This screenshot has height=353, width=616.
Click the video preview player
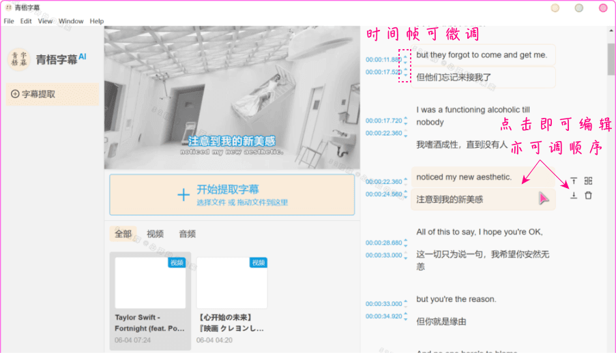232,97
